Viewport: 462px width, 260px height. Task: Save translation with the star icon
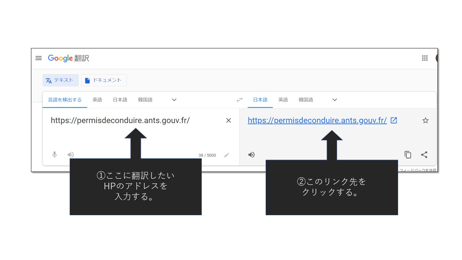pos(425,121)
